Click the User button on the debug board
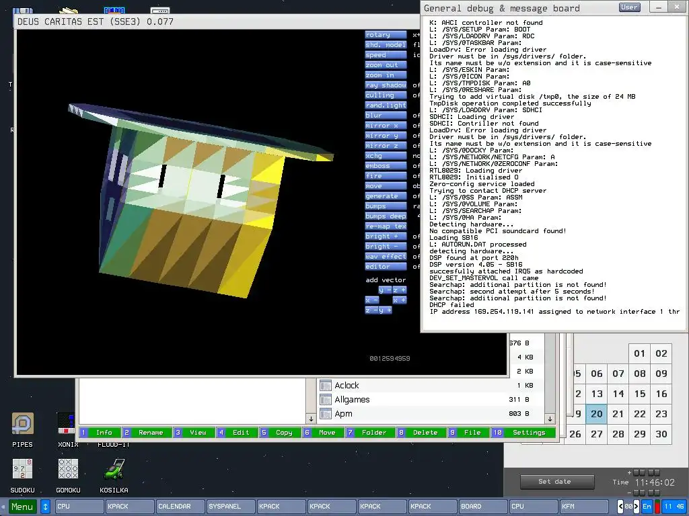The image size is (689, 516). click(x=629, y=7)
